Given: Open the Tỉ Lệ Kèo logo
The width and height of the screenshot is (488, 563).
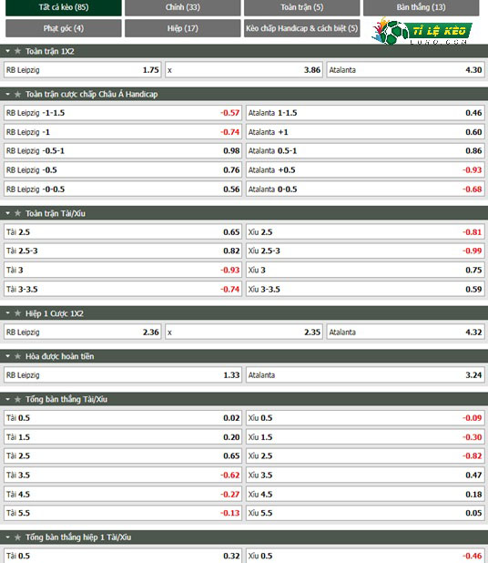Looking at the screenshot, I should [422, 31].
